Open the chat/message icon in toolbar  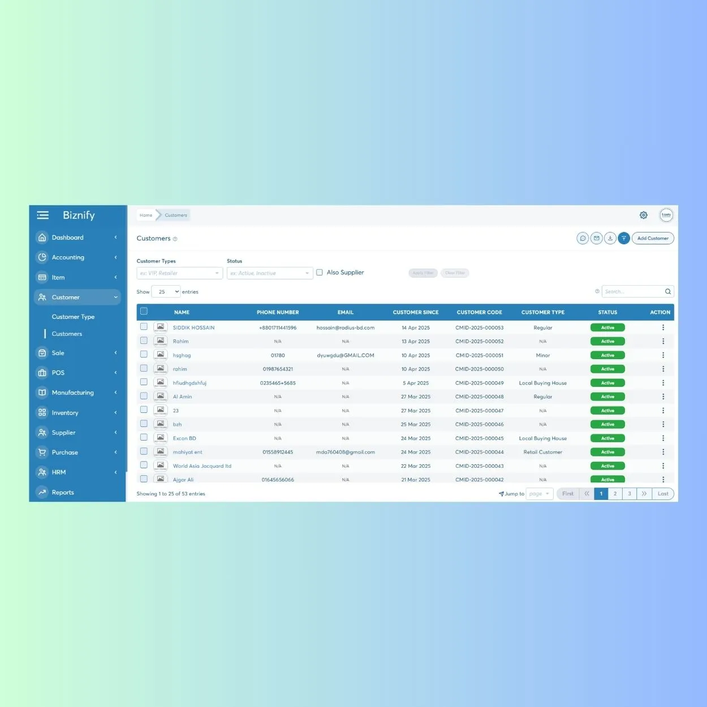(x=583, y=238)
